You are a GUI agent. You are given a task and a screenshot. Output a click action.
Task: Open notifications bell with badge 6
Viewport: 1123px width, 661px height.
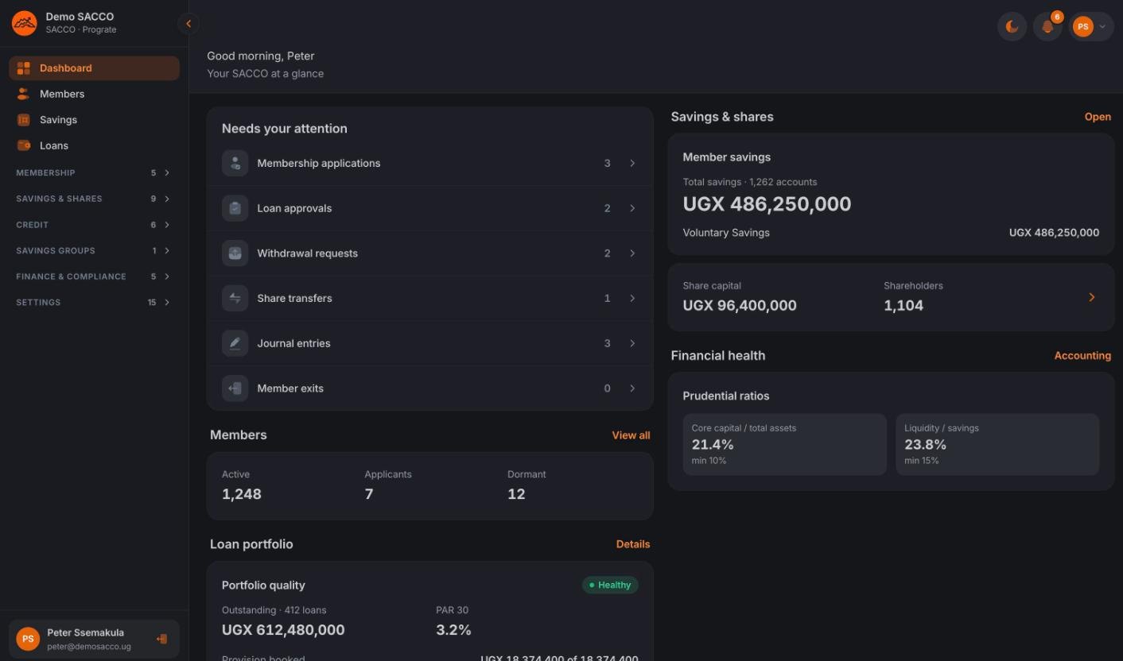tap(1047, 27)
